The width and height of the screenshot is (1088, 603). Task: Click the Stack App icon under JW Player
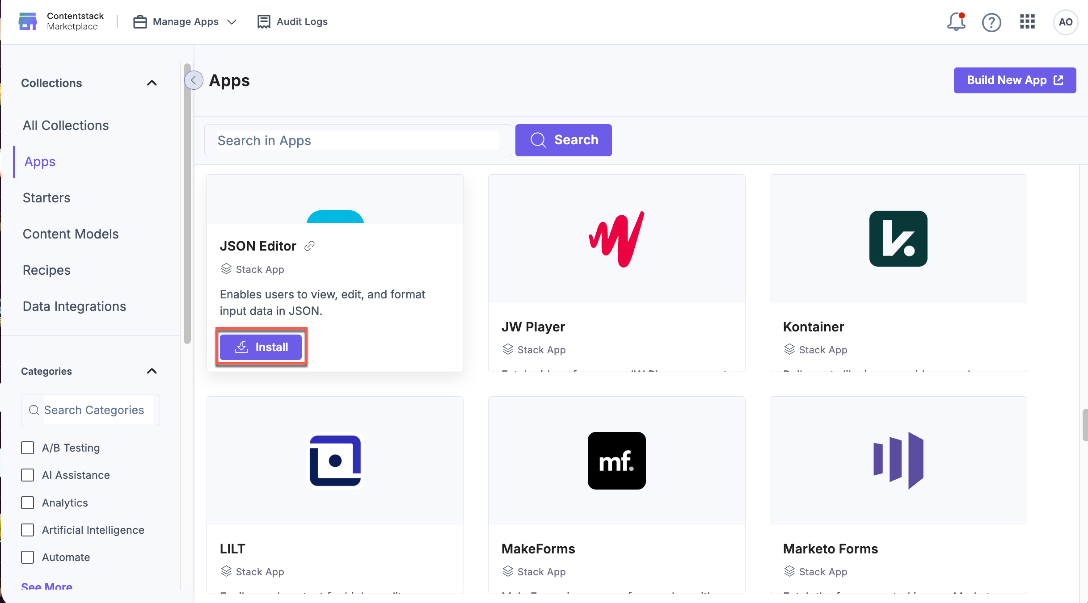[x=508, y=349]
